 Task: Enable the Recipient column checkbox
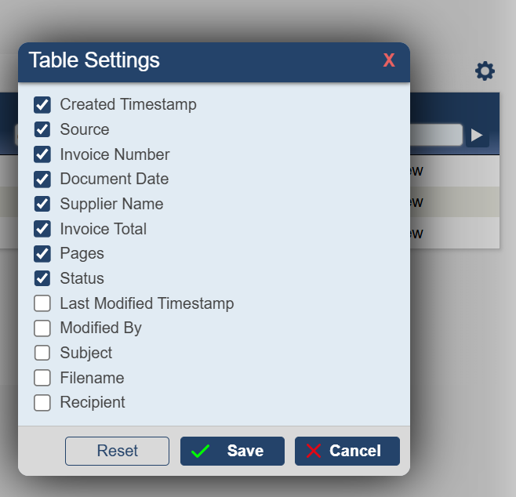[x=42, y=402]
